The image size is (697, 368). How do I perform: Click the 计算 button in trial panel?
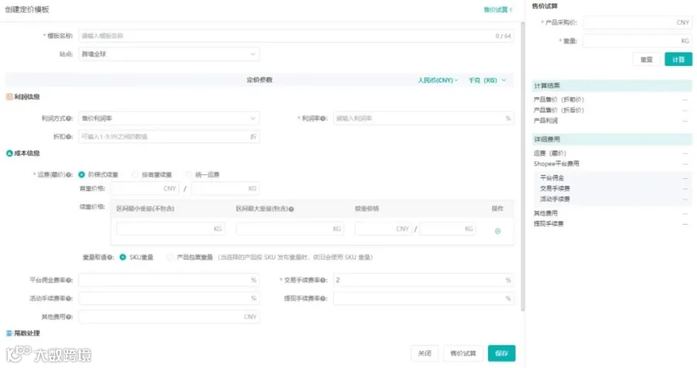[x=678, y=60]
